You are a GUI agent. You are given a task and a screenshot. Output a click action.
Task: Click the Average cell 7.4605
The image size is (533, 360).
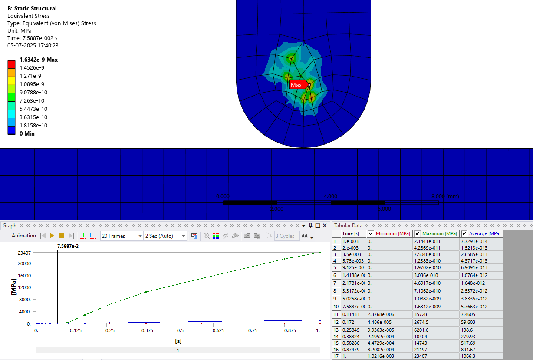tap(481, 314)
